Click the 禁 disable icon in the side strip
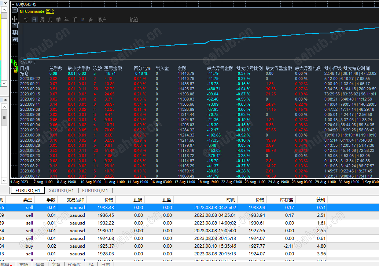Image resolution: width=379 pixels, height=266 pixels. [x=15, y=33]
